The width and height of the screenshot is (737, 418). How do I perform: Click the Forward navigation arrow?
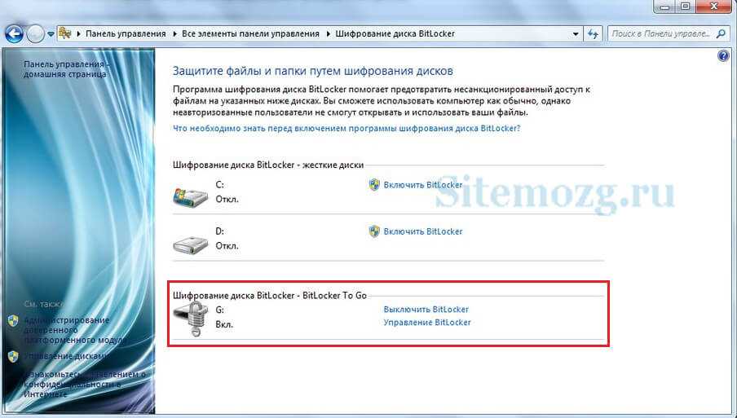(35, 34)
